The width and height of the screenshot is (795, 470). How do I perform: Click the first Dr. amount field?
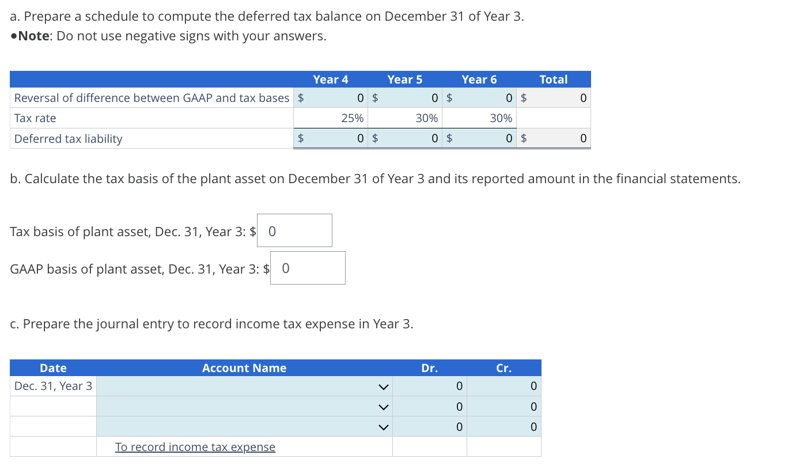click(429, 386)
